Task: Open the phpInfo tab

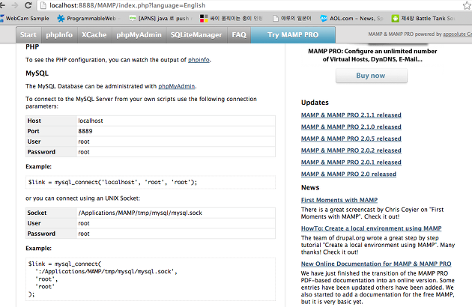Action: click(59, 35)
